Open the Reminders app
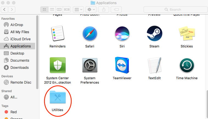The height and width of the screenshot is (119, 208). coord(58,33)
